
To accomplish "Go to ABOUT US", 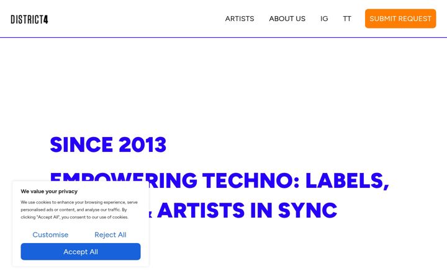I will [287, 19].
